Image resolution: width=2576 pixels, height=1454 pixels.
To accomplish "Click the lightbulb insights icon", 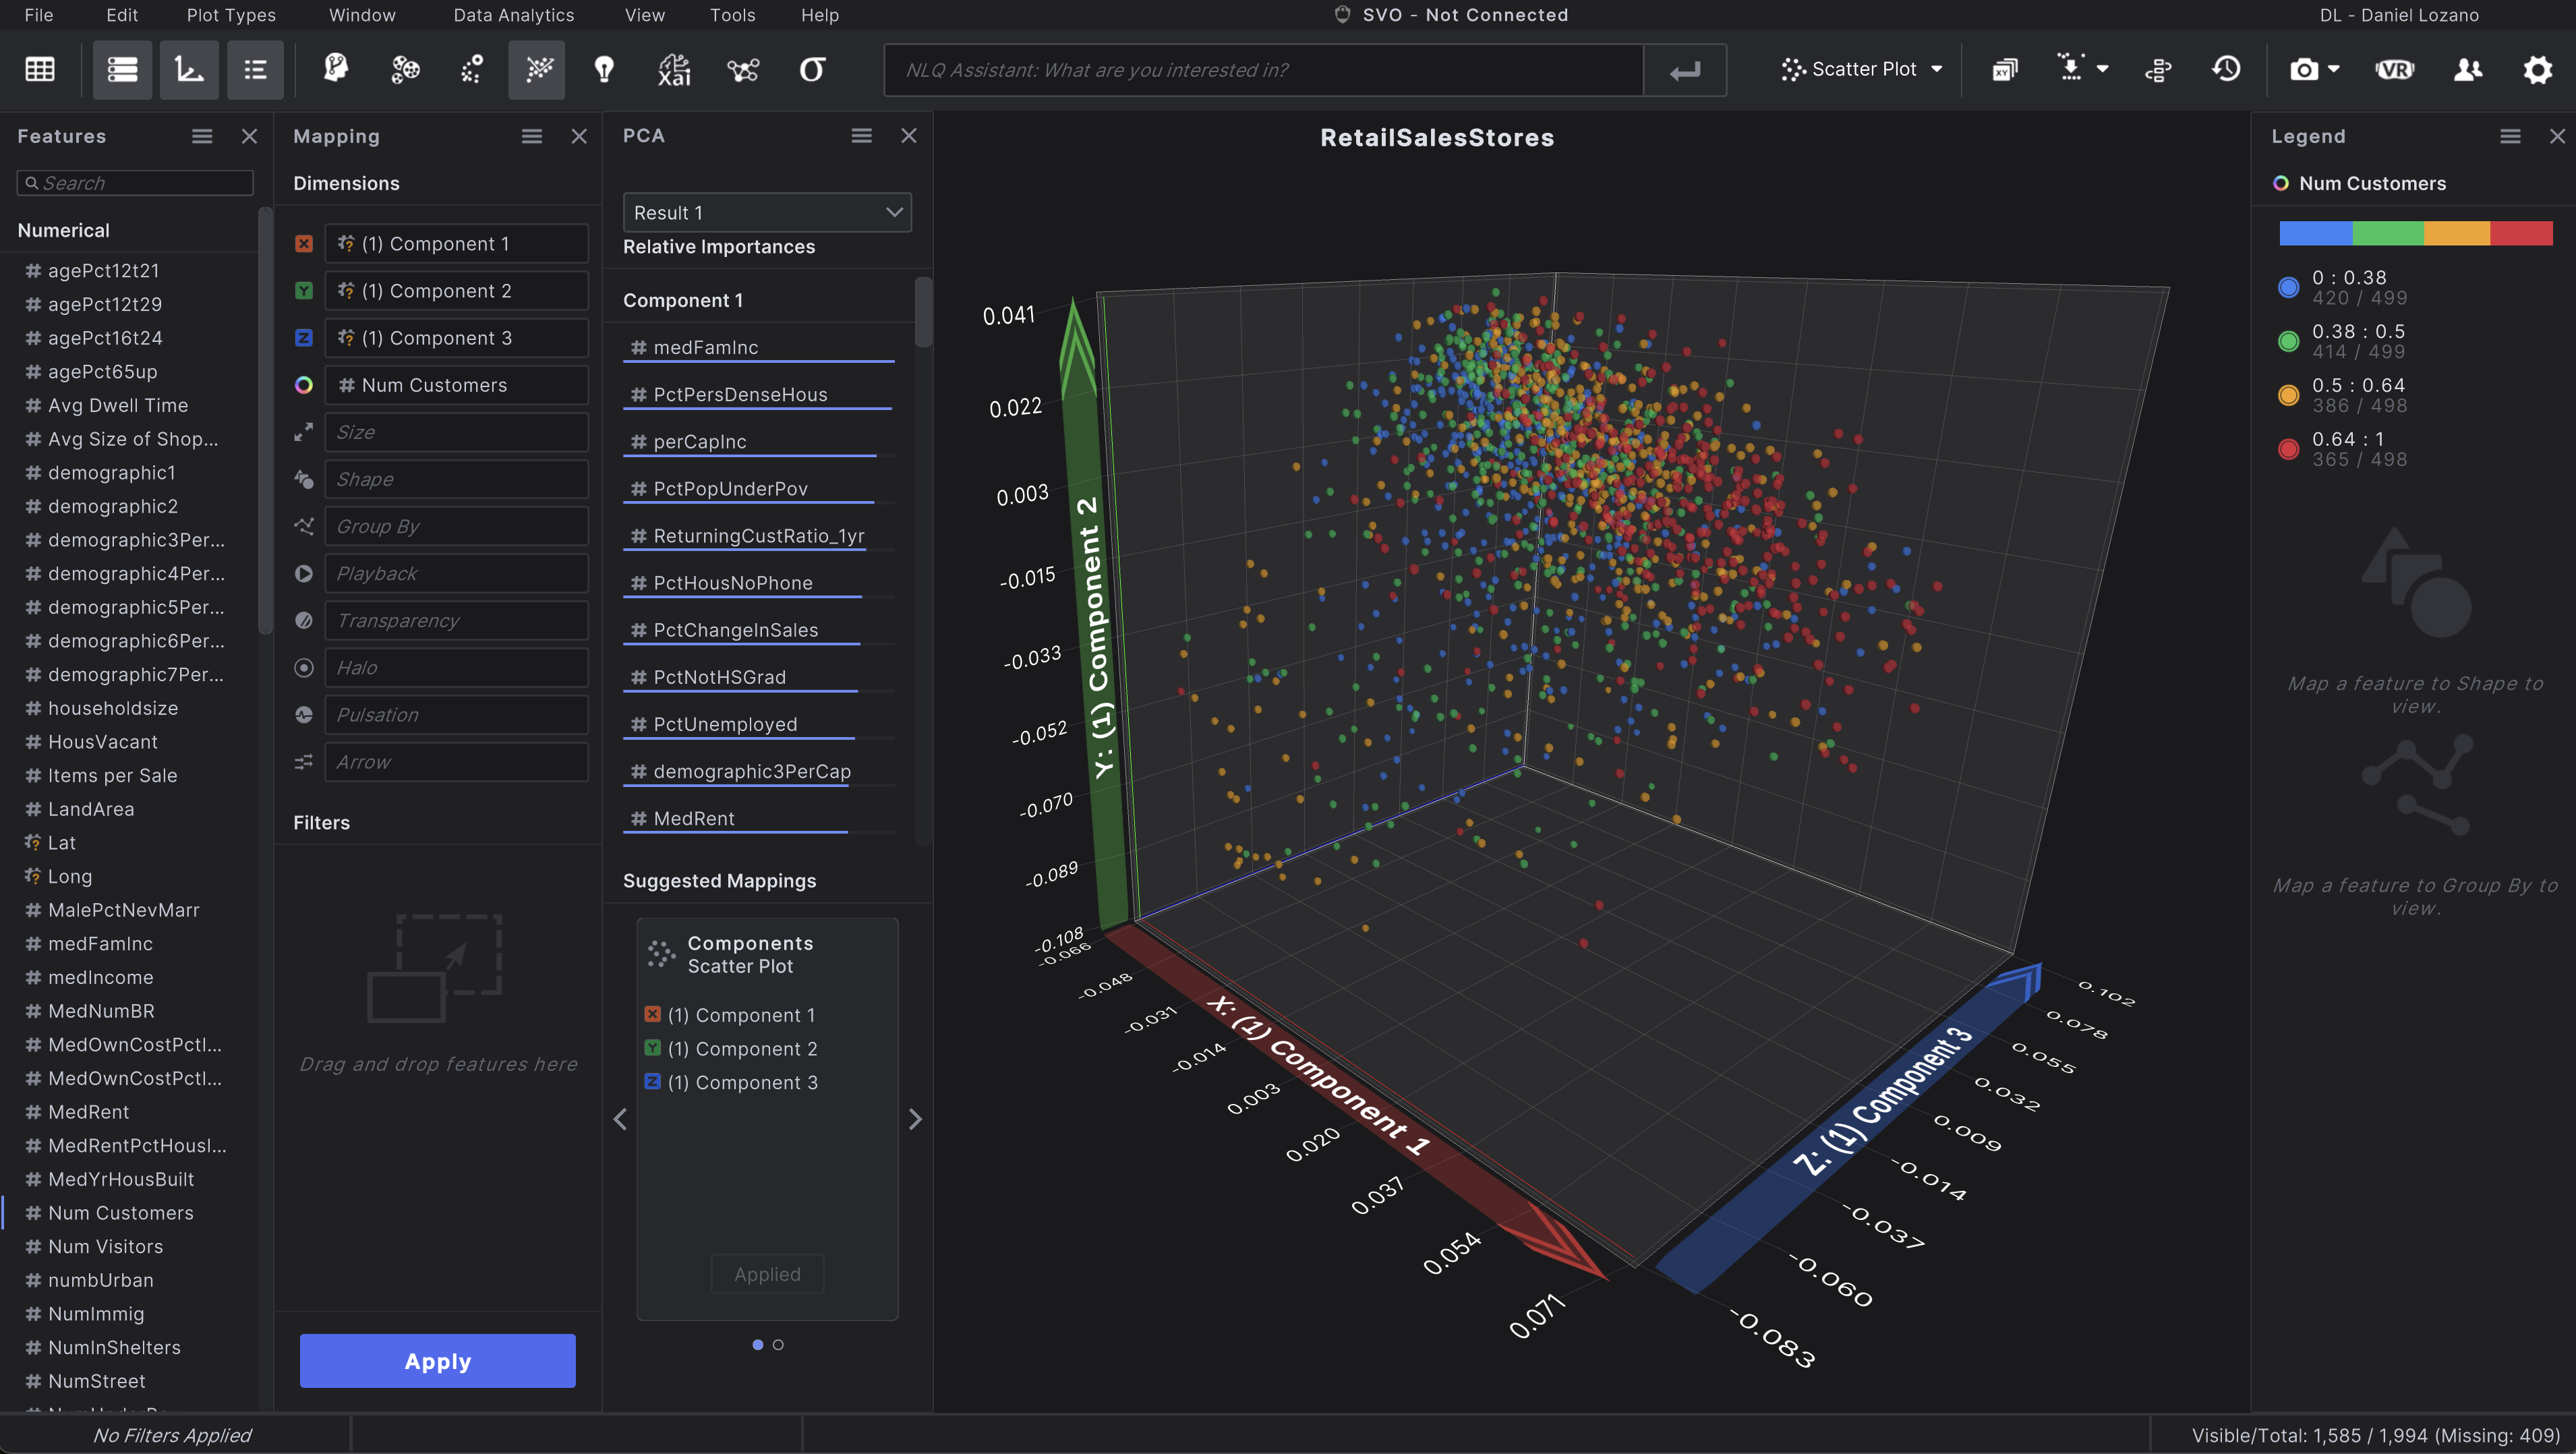I will pyautogui.click(x=604, y=70).
